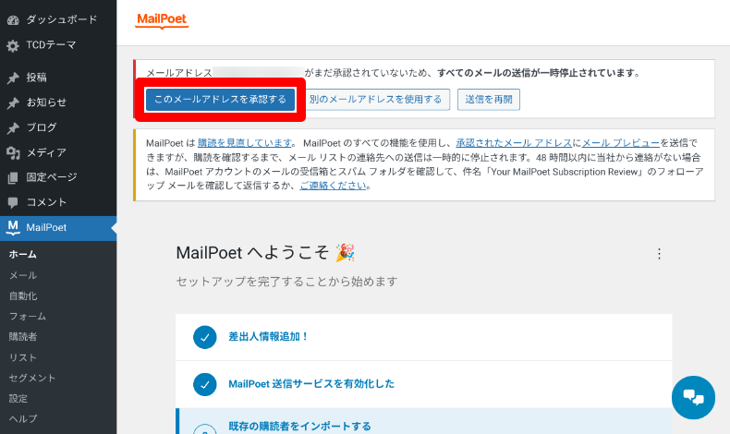The image size is (730, 434).
Task: Follow the ご連絡ください link
Action: tap(333, 186)
